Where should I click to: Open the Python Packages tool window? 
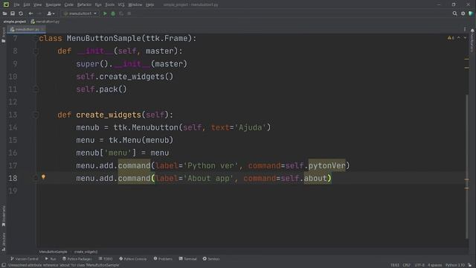tap(77, 259)
